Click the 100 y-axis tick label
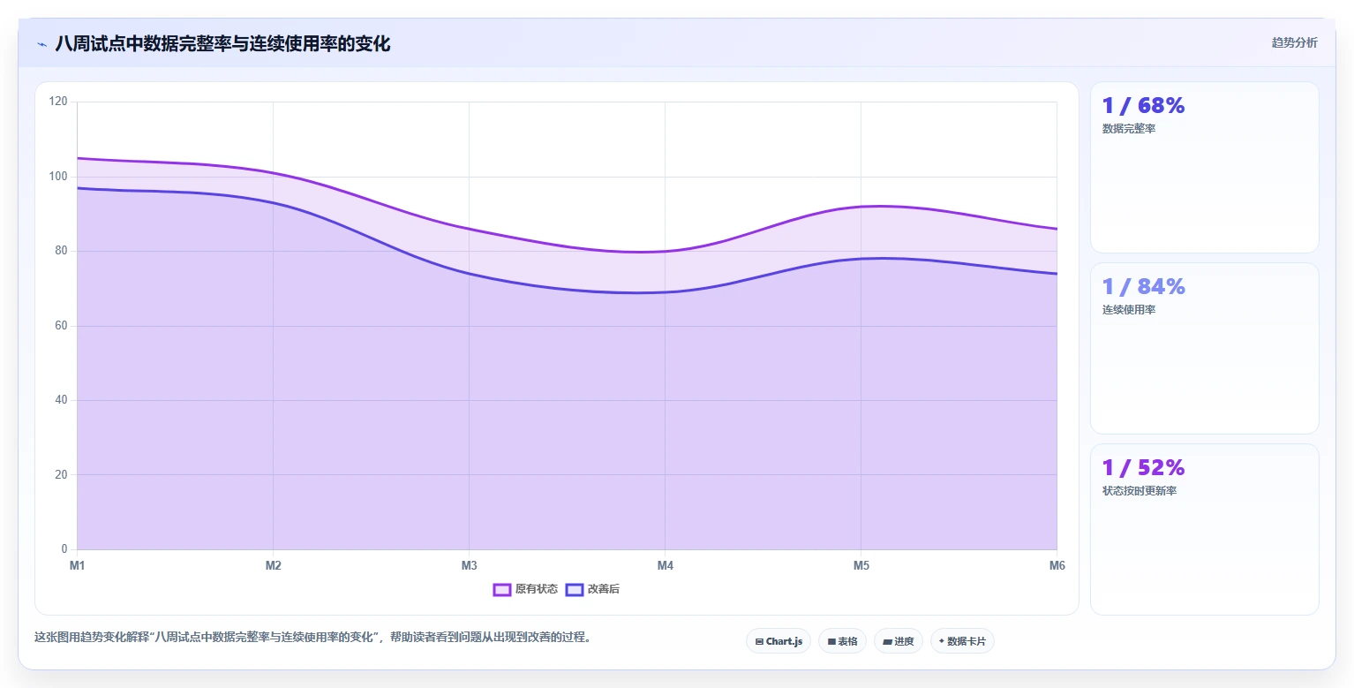The width and height of the screenshot is (1354, 688). coord(58,177)
